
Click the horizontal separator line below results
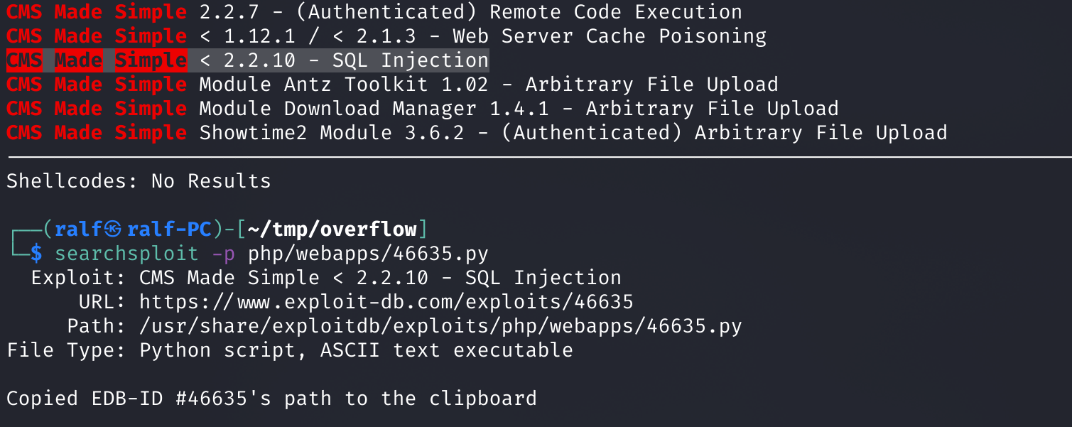[x=536, y=156]
